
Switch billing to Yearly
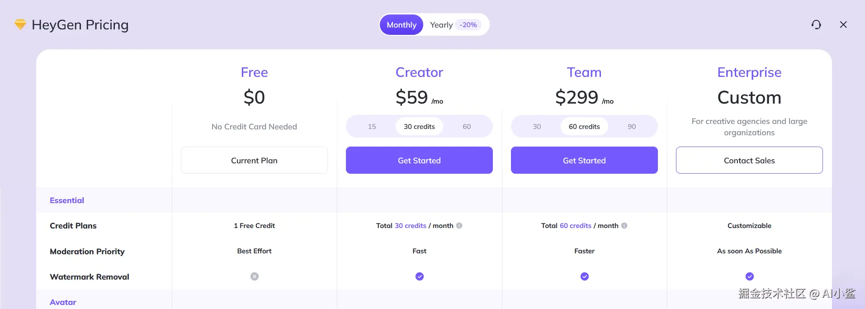(x=441, y=25)
